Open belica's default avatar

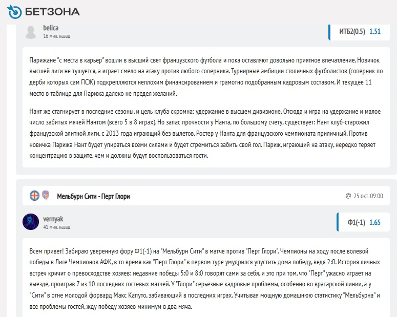[31, 31]
